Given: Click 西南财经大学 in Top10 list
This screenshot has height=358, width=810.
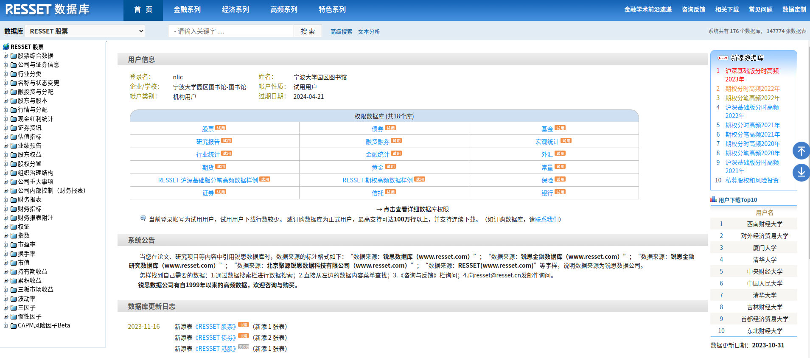Looking at the screenshot, I should point(765,224).
